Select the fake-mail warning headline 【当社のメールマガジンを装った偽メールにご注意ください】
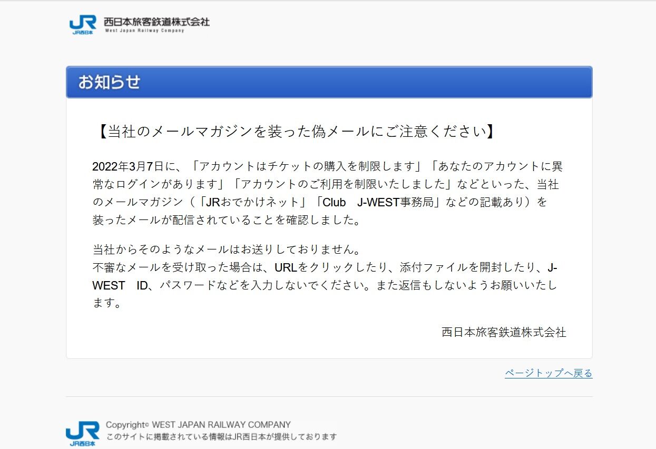Viewport: 656px width, 449px height. tap(296, 131)
